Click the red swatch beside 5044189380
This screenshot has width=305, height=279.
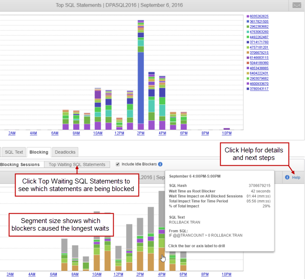pos(248,63)
